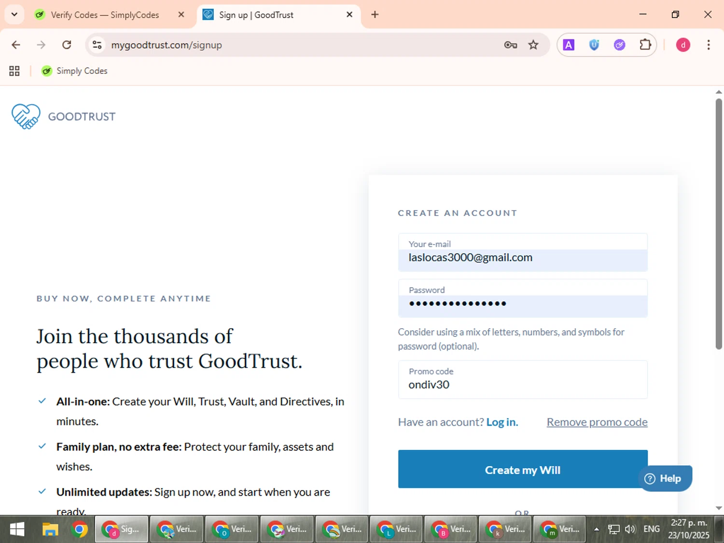The height and width of the screenshot is (543, 724).
Task: Click Family plan, no extra fee text
Action: [195, 457]
